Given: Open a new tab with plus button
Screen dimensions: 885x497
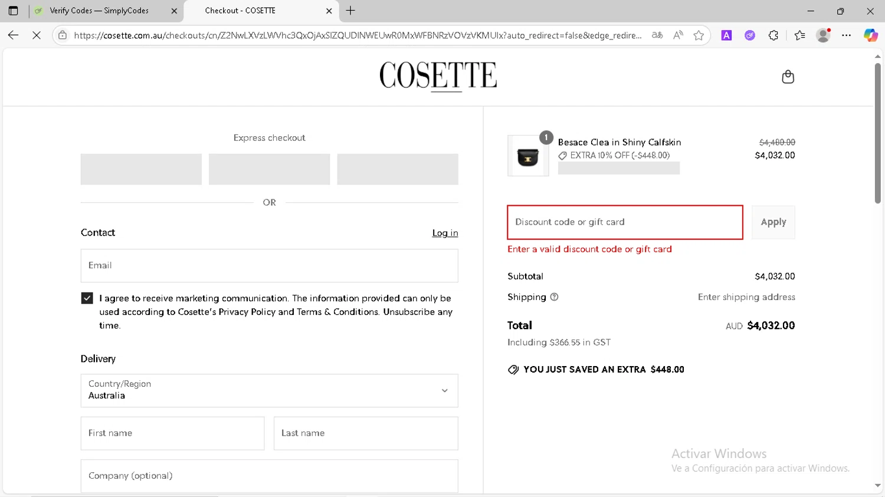Looking at the screenshot, I should point(350,11).
